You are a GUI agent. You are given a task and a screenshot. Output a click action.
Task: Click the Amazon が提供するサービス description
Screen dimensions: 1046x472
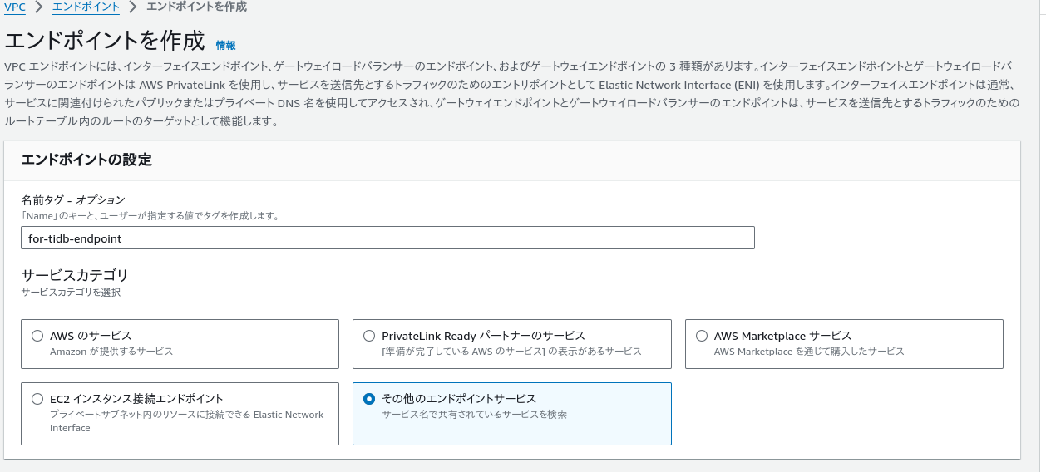(111, 352)
